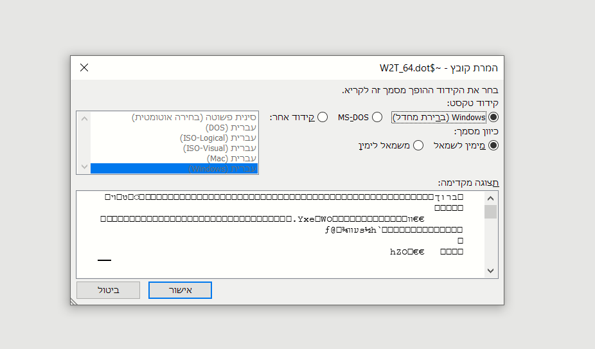This screenshot has width=595, height=349.
Task: Select the 'קידוד אחר' (other encoding) radio button
Action: (x=323, y=118)
